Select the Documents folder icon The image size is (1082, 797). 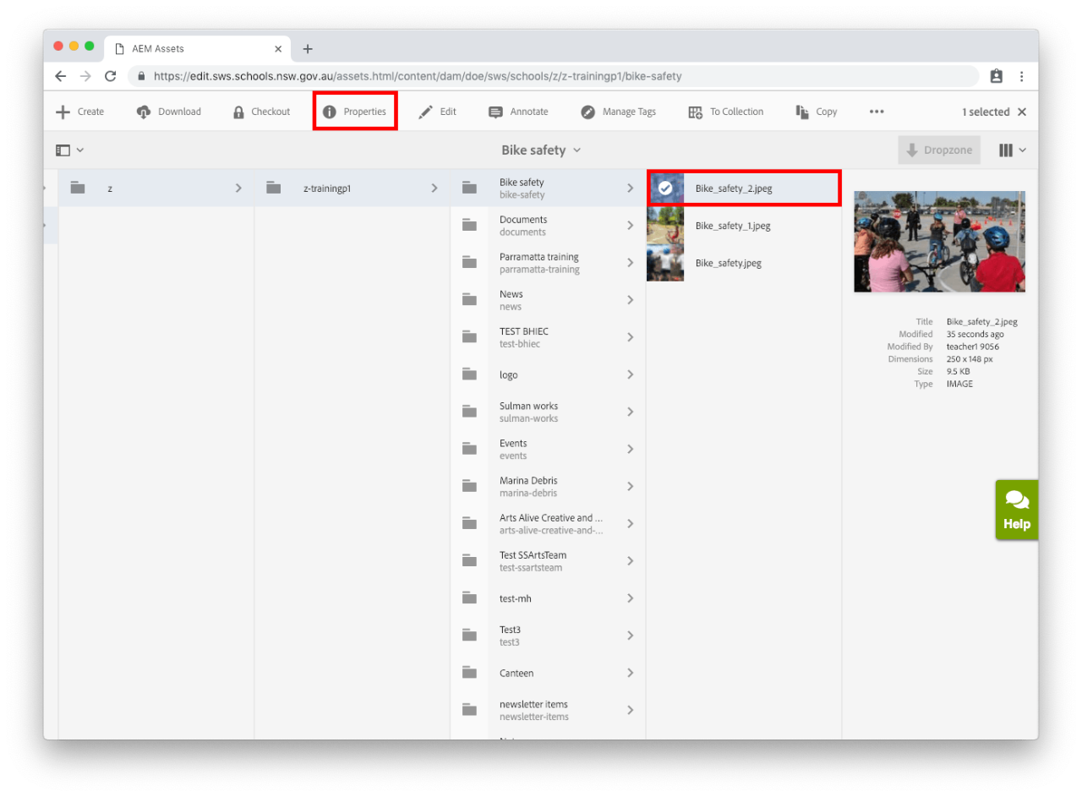click(x=469, y=226)
